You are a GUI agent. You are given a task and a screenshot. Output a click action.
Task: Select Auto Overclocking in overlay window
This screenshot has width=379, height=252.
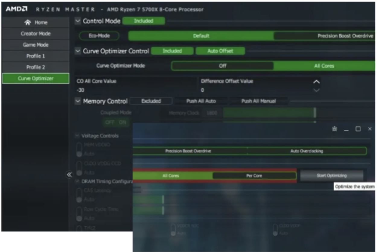coord(307,151)
